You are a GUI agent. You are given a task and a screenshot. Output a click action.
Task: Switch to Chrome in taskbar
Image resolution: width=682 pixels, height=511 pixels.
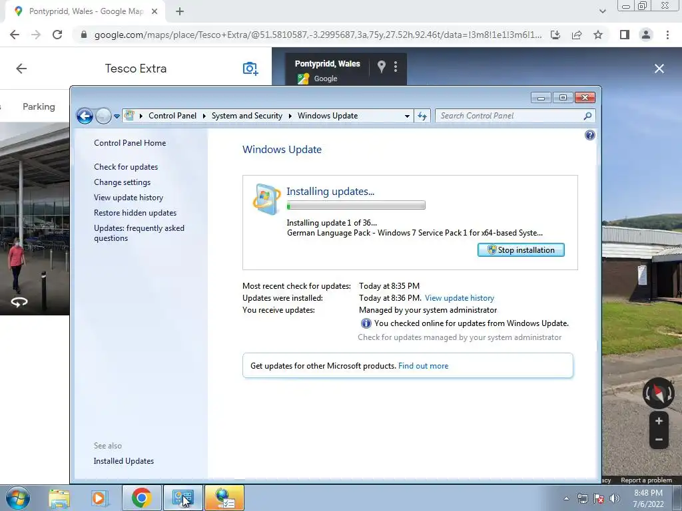coord(141,498)
